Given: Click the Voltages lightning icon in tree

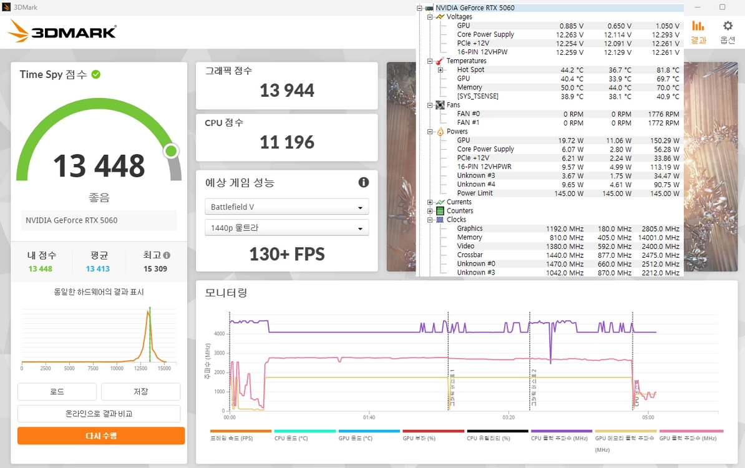Looking at the screenshot, I should click(441, 17).
